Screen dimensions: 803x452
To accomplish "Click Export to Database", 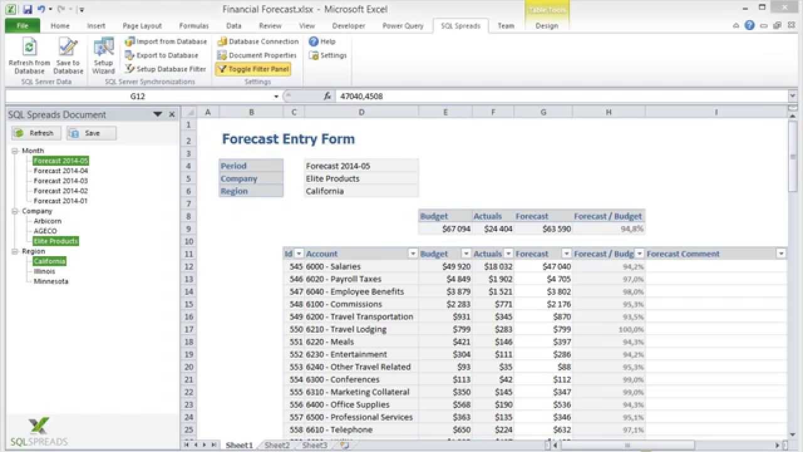I will 161,55.
